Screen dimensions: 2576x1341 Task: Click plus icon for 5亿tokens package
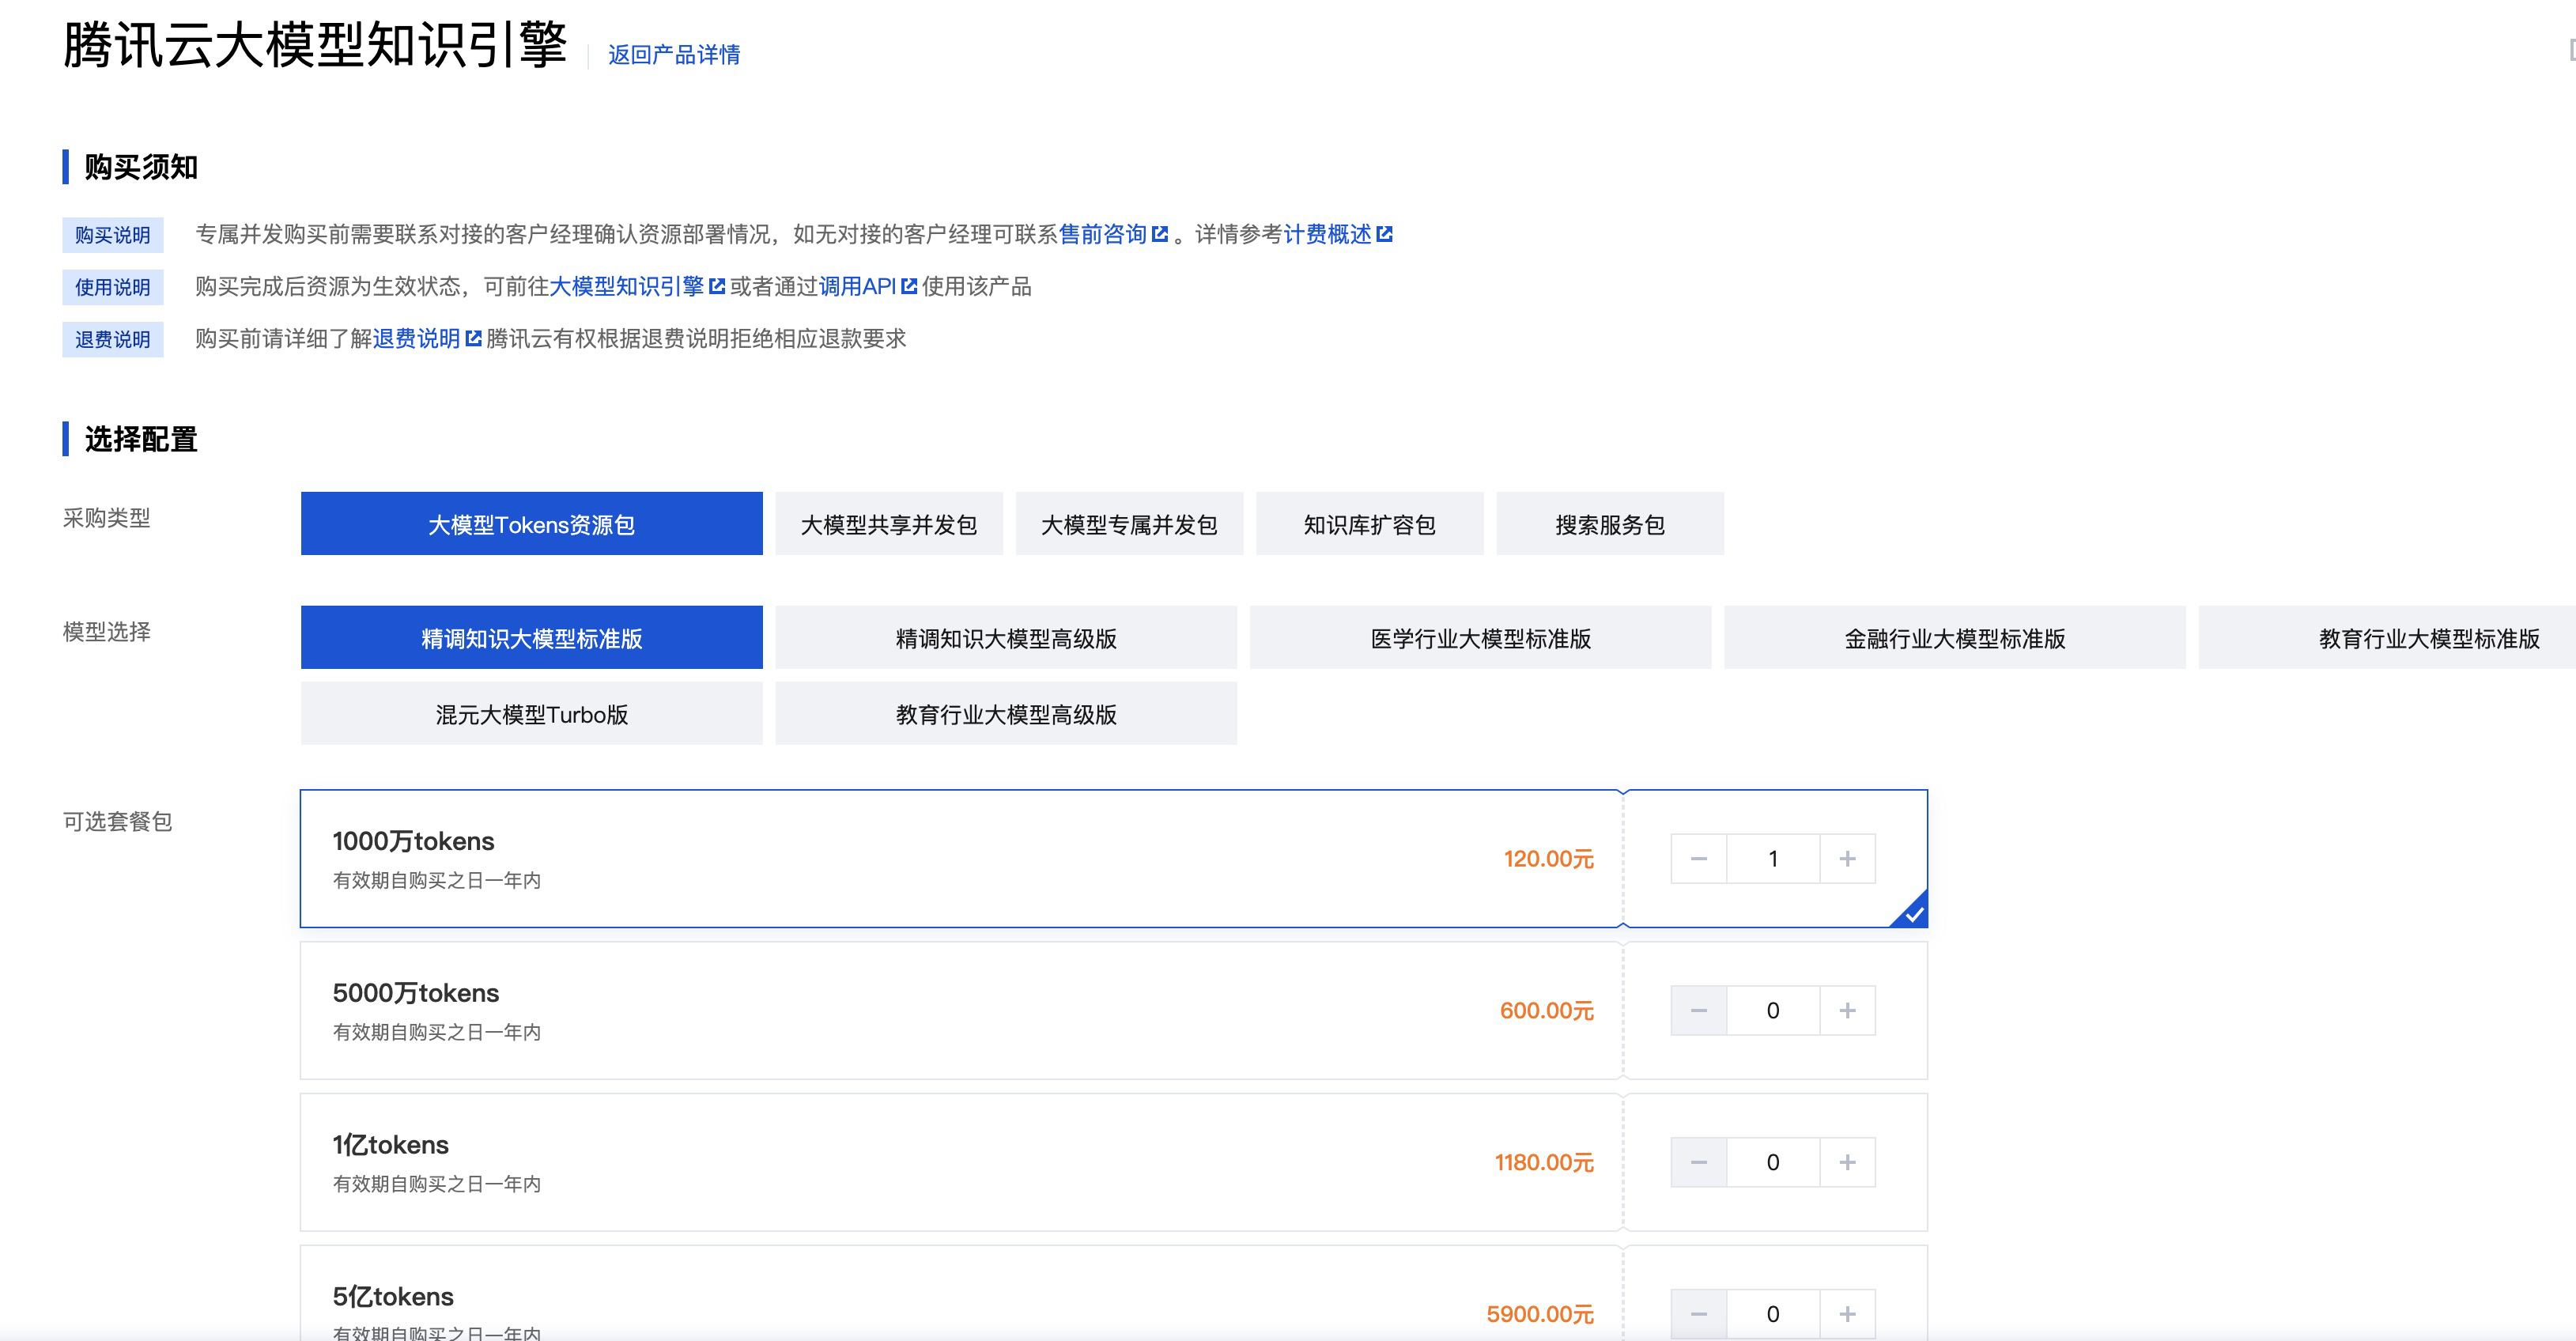pyautogui.click(x=1847, y=1314)
